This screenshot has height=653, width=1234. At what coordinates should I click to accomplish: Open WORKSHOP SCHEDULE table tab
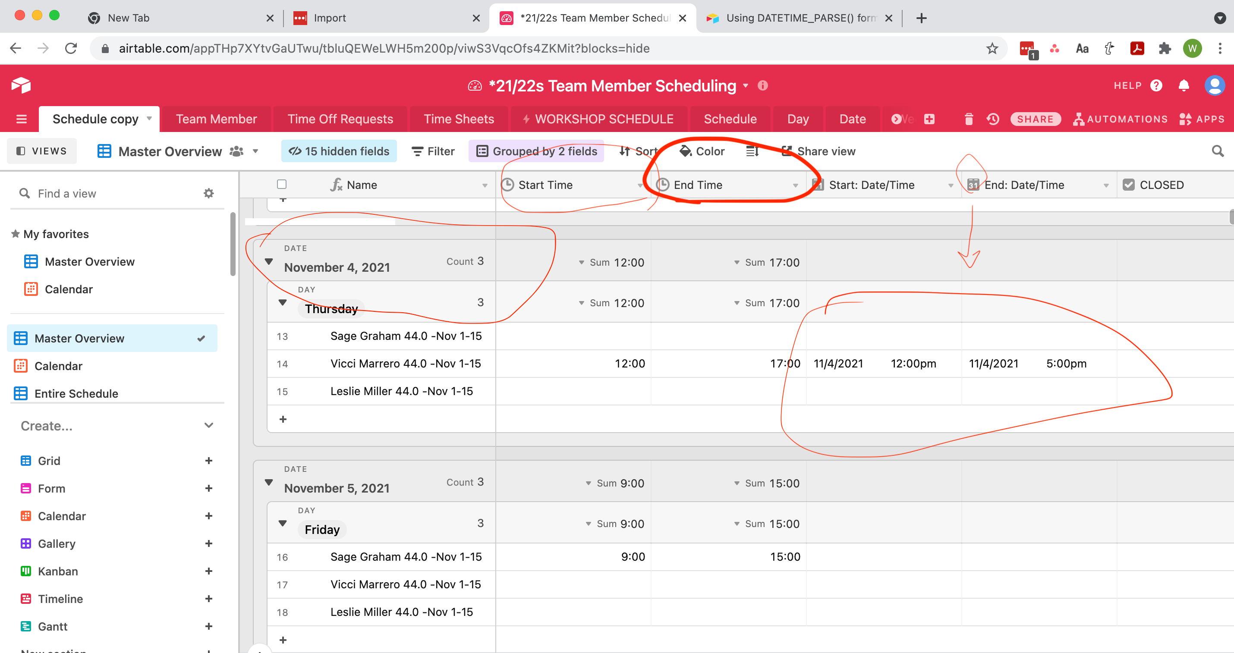[598, 119]
